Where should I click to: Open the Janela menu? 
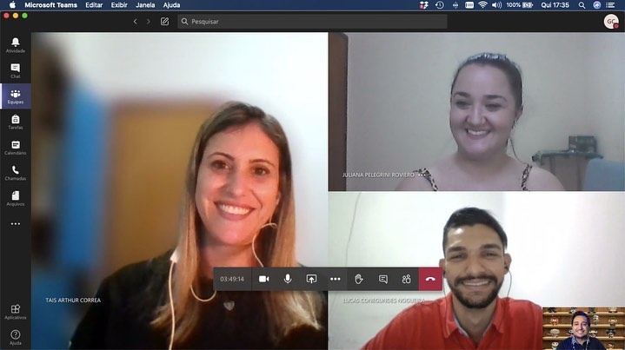point(145,5)
